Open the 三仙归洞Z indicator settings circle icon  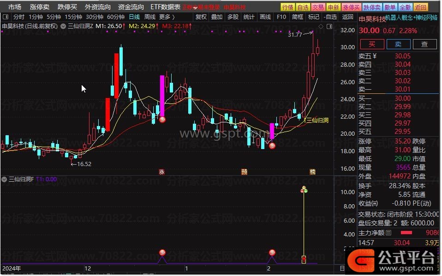pyautogui.click(x=63, y=26)
